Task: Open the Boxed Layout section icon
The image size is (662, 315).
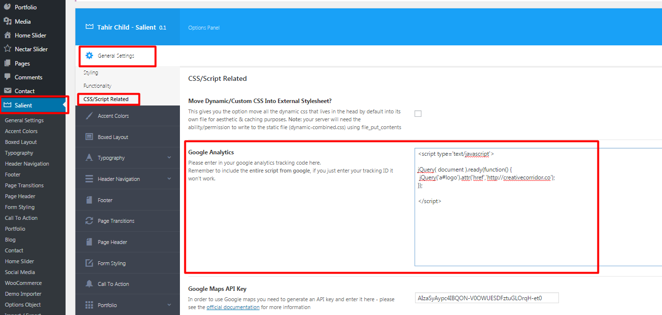Action: [x=90, y=137]
